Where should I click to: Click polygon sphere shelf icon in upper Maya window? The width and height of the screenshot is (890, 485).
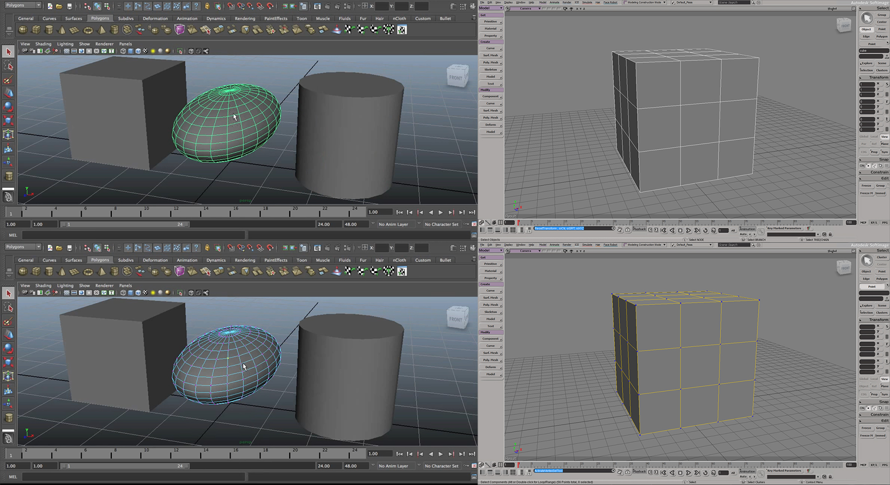click(23, 30)
